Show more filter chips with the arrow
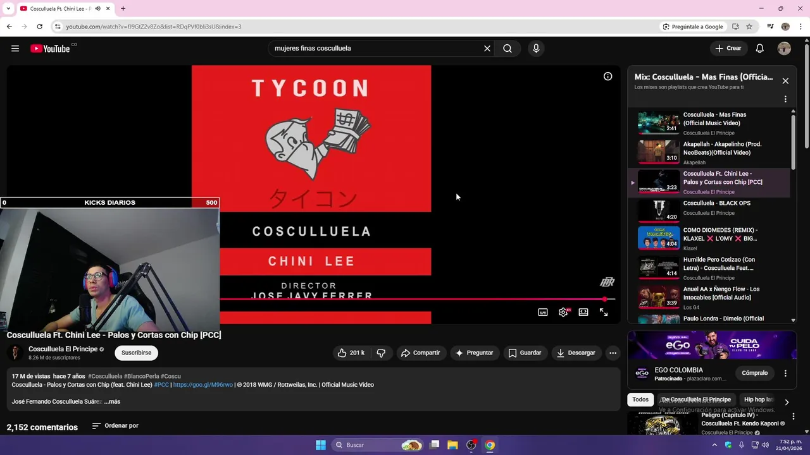Image resolution: width=810 pixels, height=455 pixels. coord(787,402)
